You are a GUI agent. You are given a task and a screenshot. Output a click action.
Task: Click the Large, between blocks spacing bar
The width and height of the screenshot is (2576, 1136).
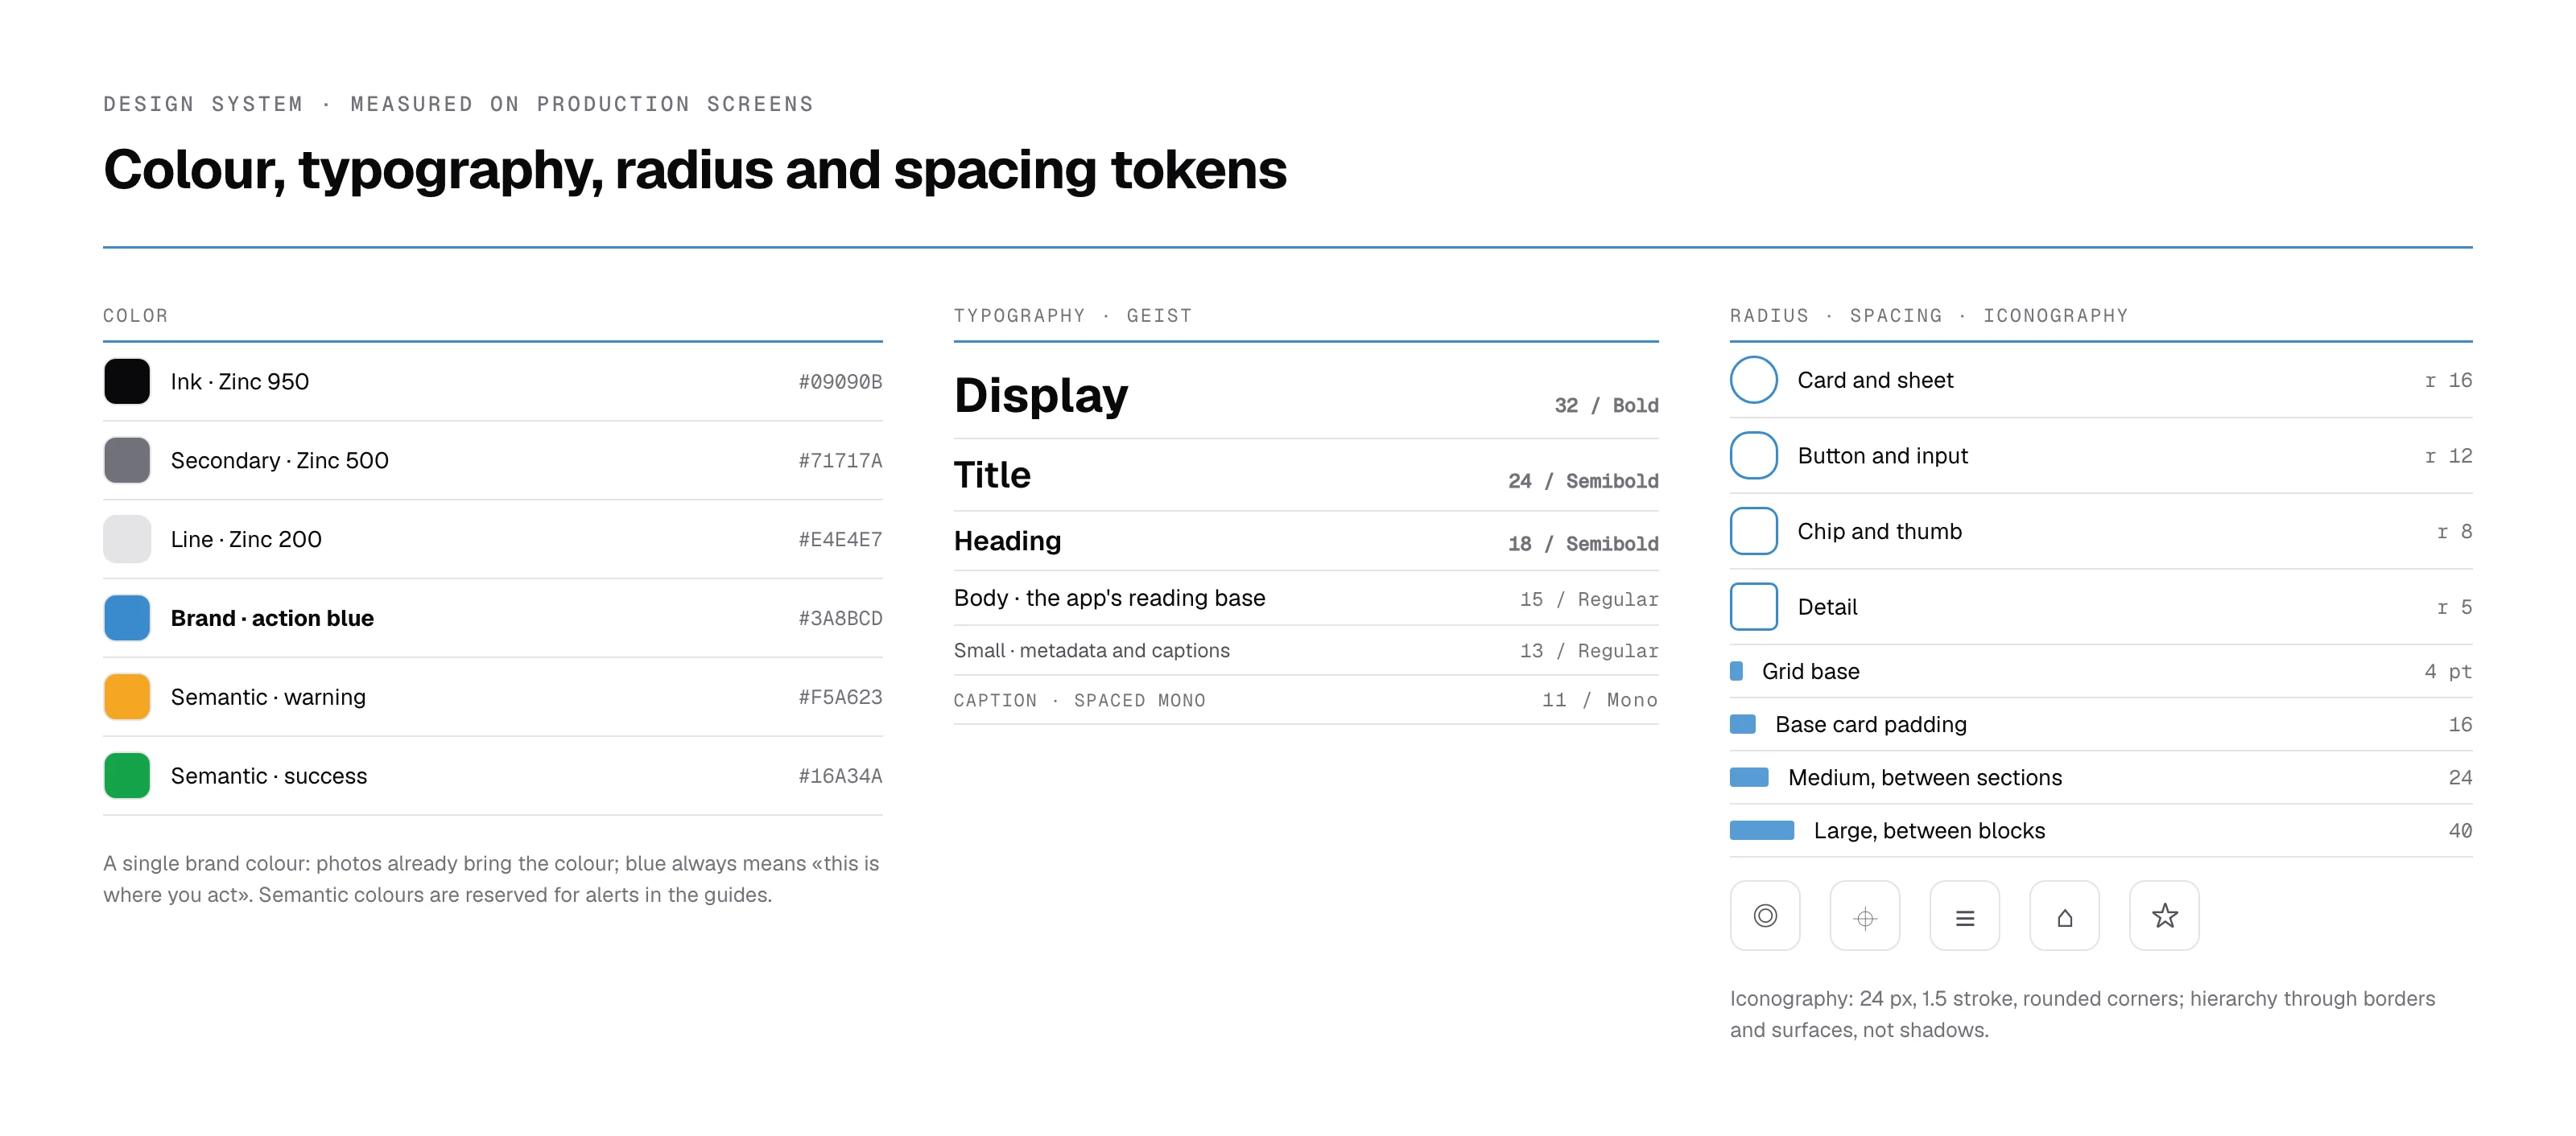pyautogui.click(x=1762, y=830)
